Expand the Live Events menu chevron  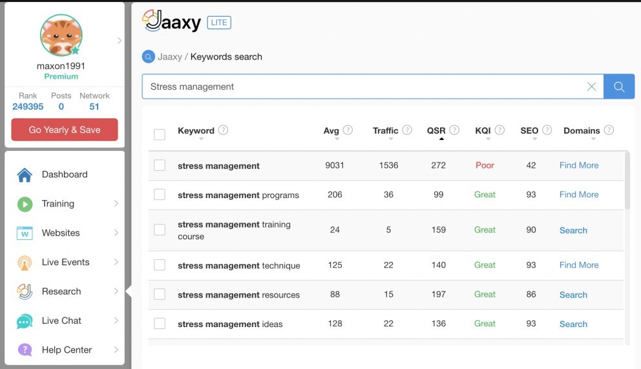click(x=116, y=262)
